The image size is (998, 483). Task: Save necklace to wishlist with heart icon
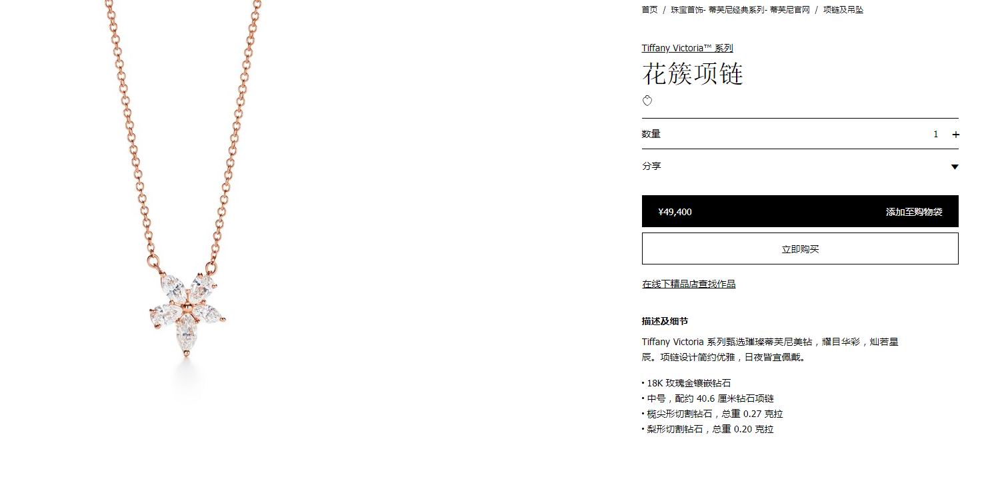[x=647, y=101]
